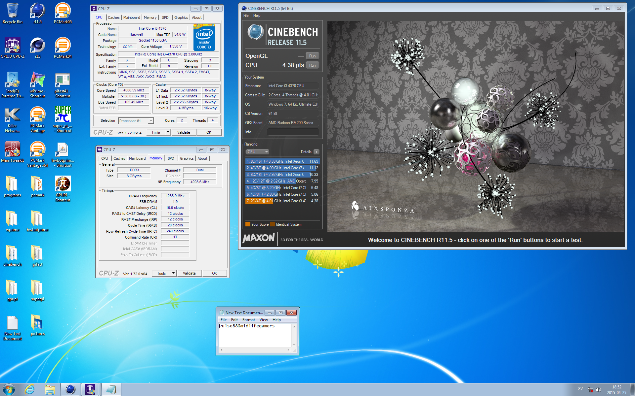Click inside the Notepad text area
The image size is (635, 396).
click(255, 335)
